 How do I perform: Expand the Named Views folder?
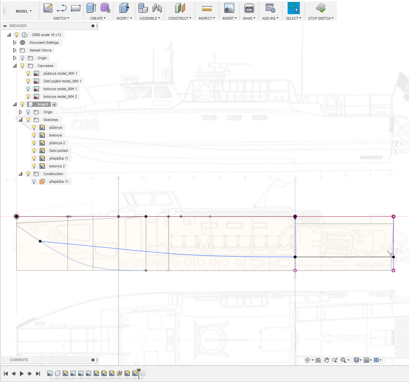[x=14, y=50]
